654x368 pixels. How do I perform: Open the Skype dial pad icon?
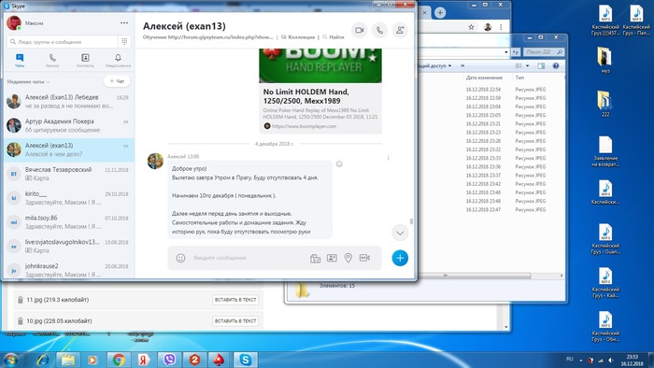[x=124, y=42]
